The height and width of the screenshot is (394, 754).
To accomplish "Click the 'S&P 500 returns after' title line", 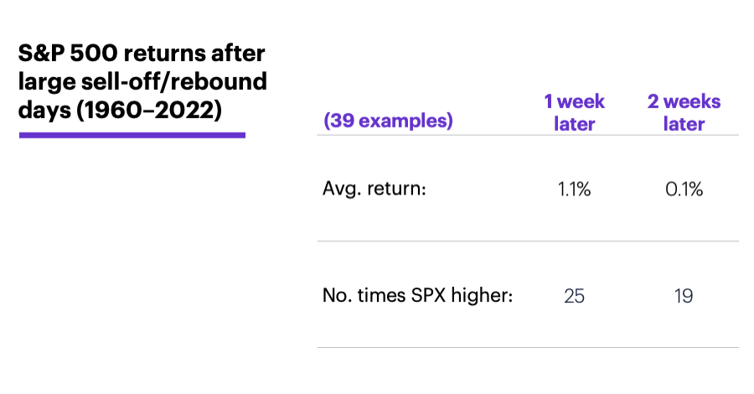I will tap(142, 53).
